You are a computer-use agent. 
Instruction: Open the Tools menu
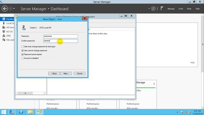[181, 9]
